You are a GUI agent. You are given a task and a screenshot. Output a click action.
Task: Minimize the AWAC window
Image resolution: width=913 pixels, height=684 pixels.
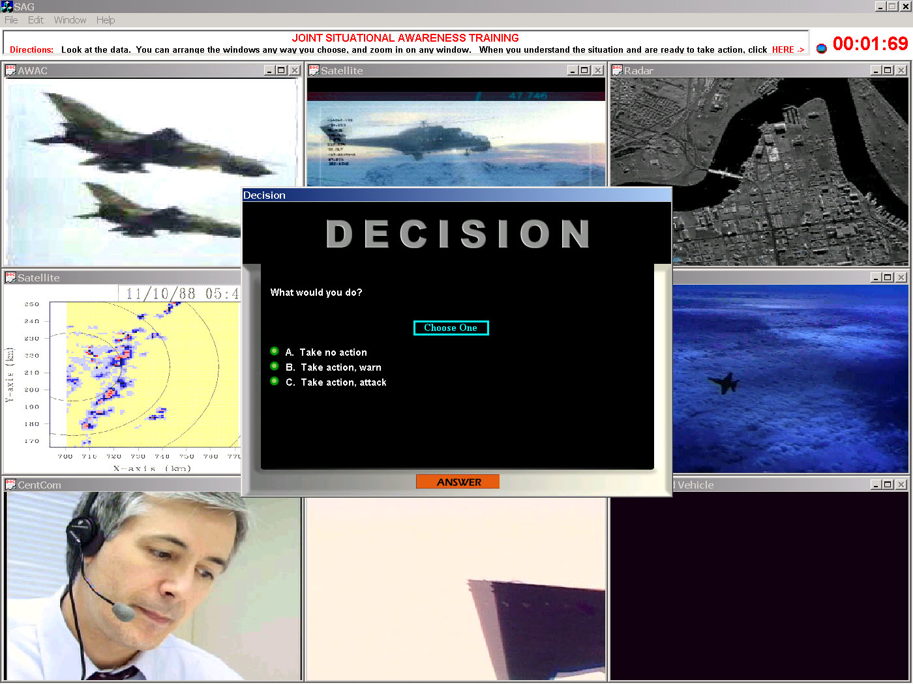click(269, 70)
